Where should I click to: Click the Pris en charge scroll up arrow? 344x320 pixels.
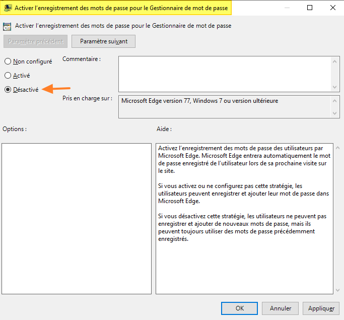click(x=334, y=101)
